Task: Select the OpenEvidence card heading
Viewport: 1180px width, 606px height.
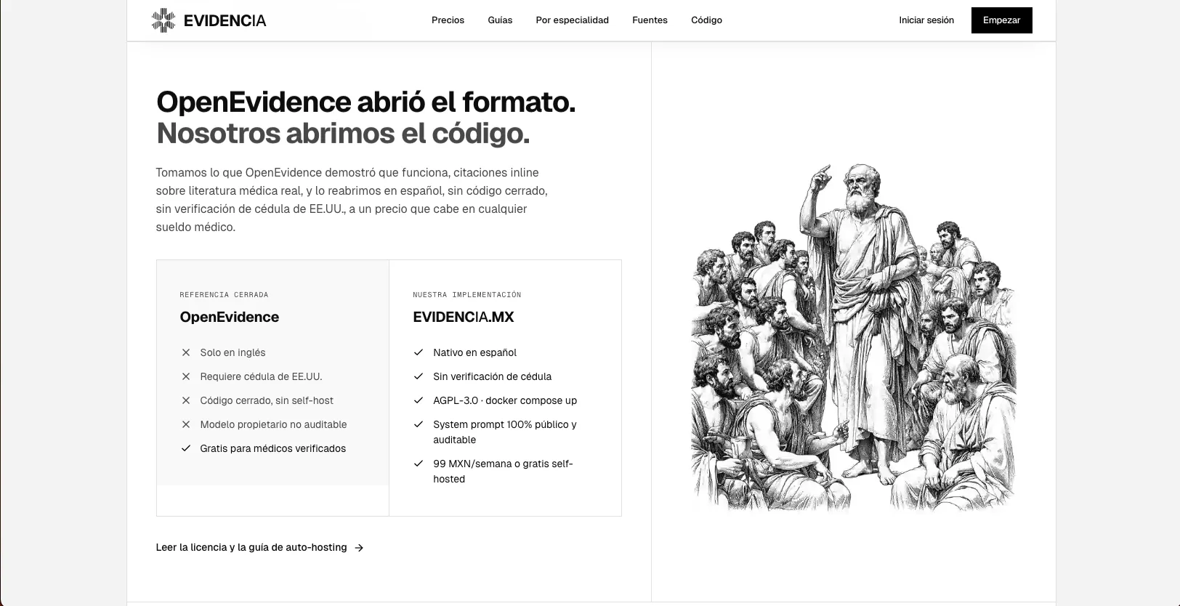Action: [x=230, y=317]
